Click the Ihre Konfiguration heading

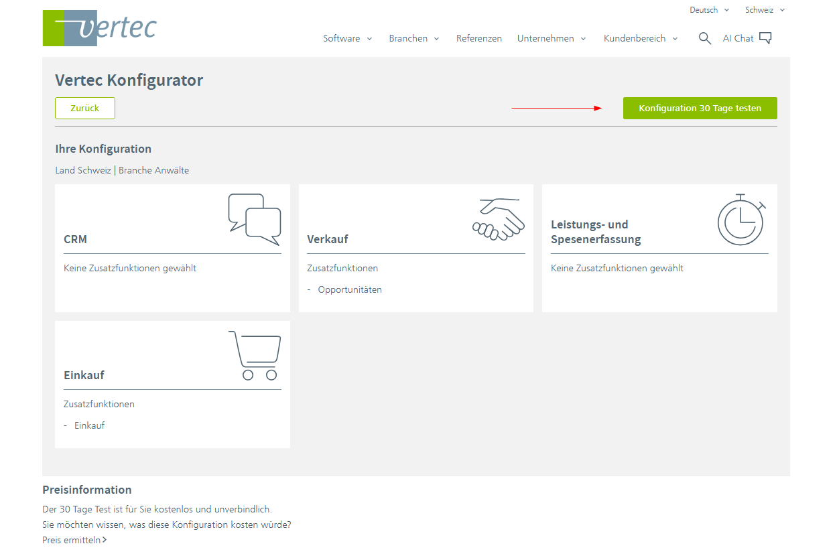103,149
